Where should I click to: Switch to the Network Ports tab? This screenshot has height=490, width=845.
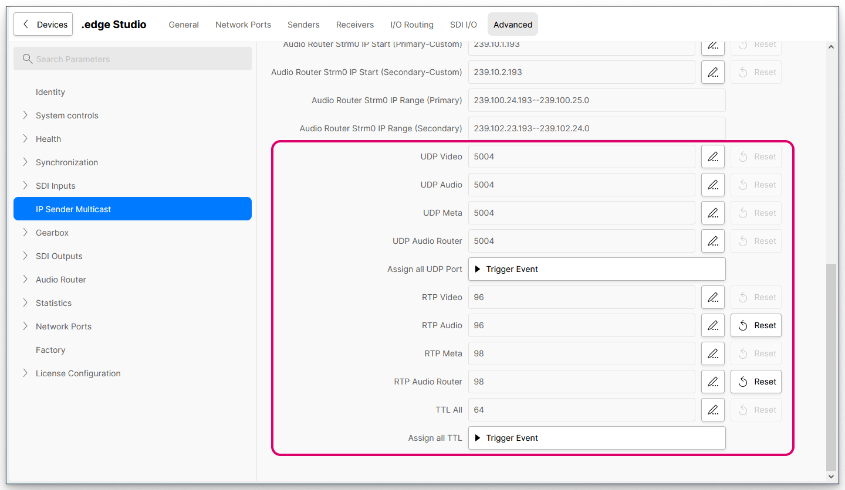(x=243, y=25)
